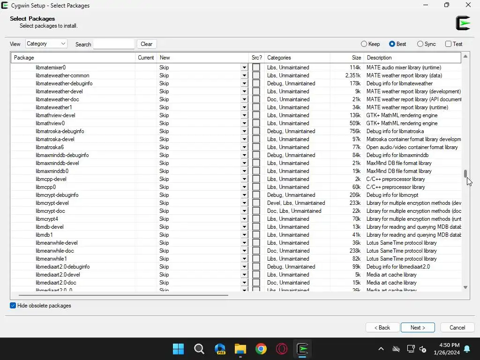Open Google Chrome from the taskbar
Screen dimensions: 480x360
(x=261, y=349)
